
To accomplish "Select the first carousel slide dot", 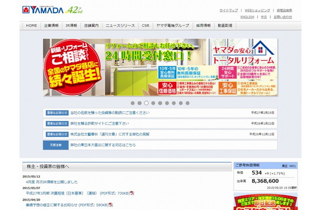I will tap(133, 103).
